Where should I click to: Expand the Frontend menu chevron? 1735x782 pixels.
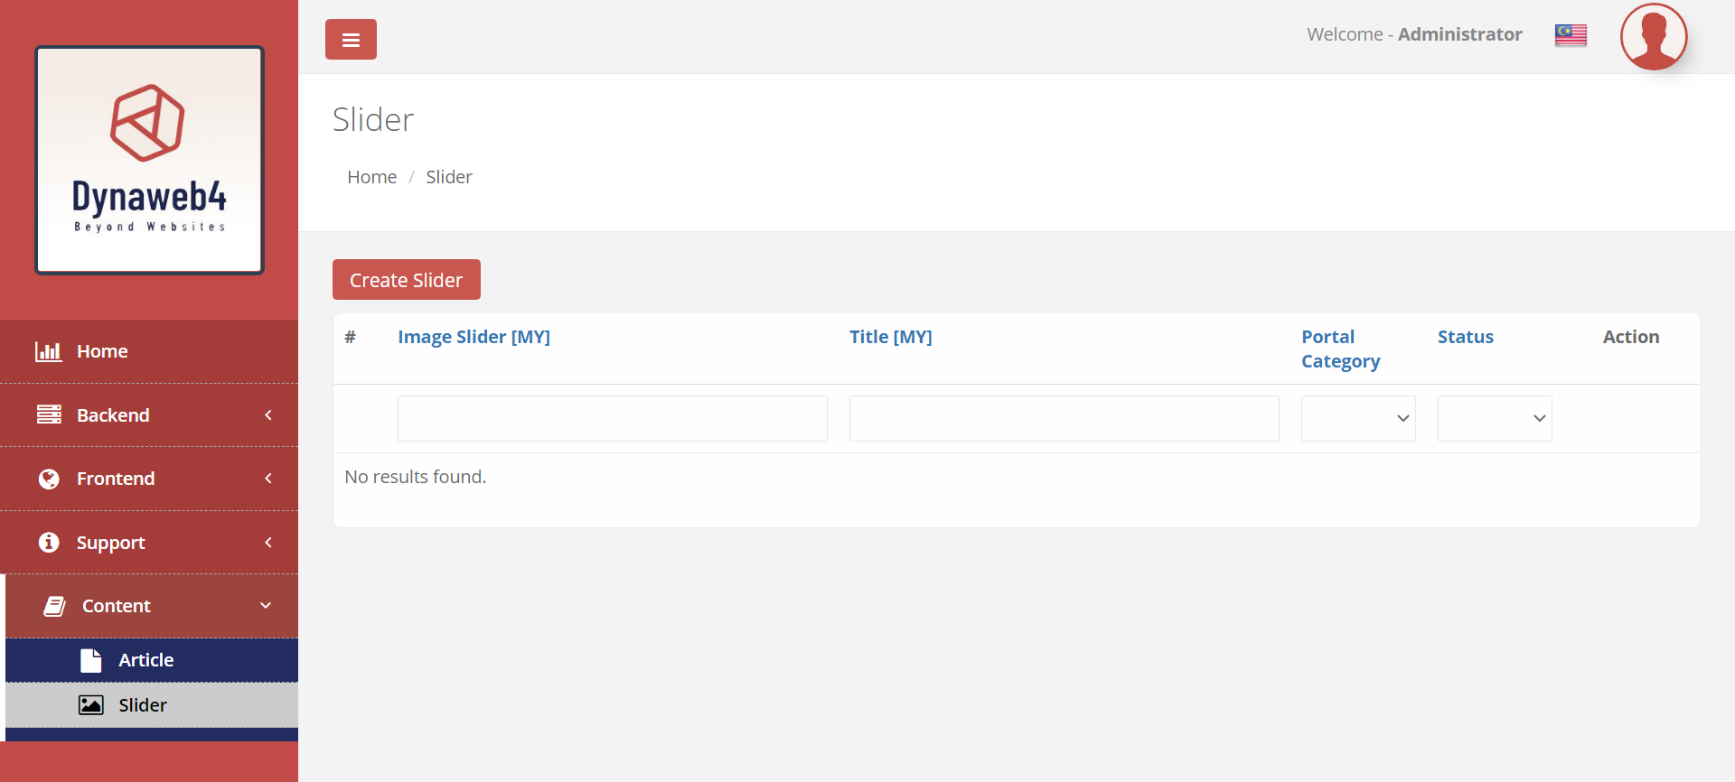coord(268,479)
